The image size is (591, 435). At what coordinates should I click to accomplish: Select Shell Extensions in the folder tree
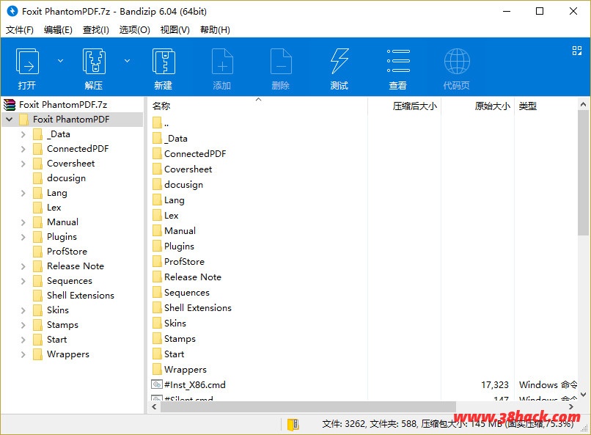point(81,296)
